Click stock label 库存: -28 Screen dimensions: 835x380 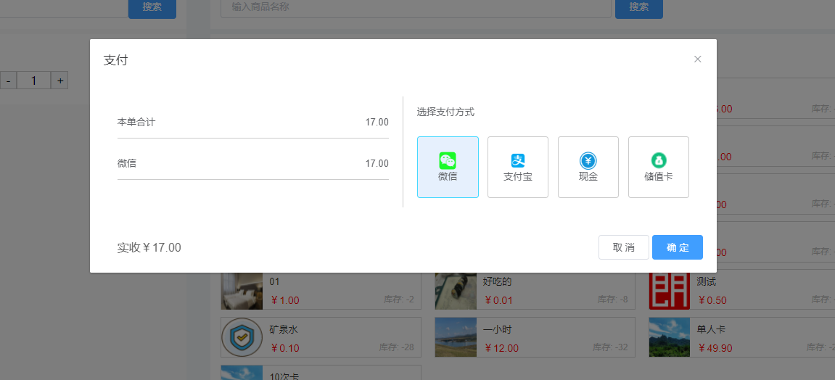[x=397, y=347]
